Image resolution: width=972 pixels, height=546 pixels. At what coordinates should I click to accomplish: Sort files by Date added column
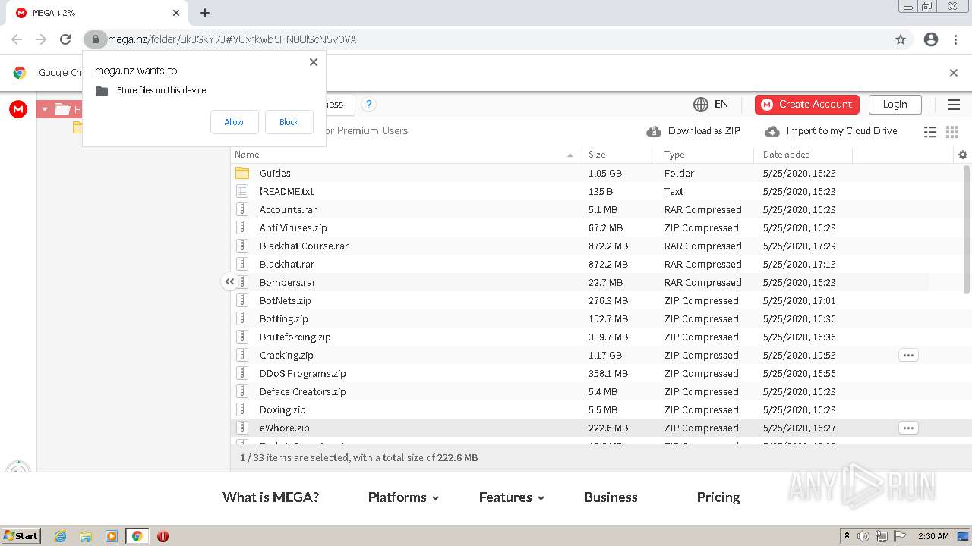click(803, 155)
